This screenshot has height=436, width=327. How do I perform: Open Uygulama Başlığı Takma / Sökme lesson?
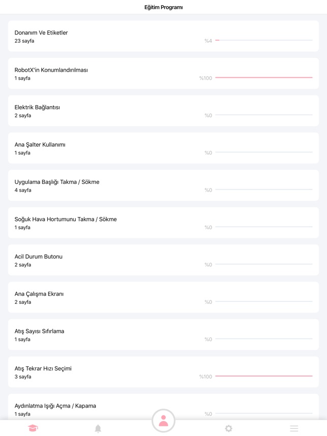tap(163, 185)
